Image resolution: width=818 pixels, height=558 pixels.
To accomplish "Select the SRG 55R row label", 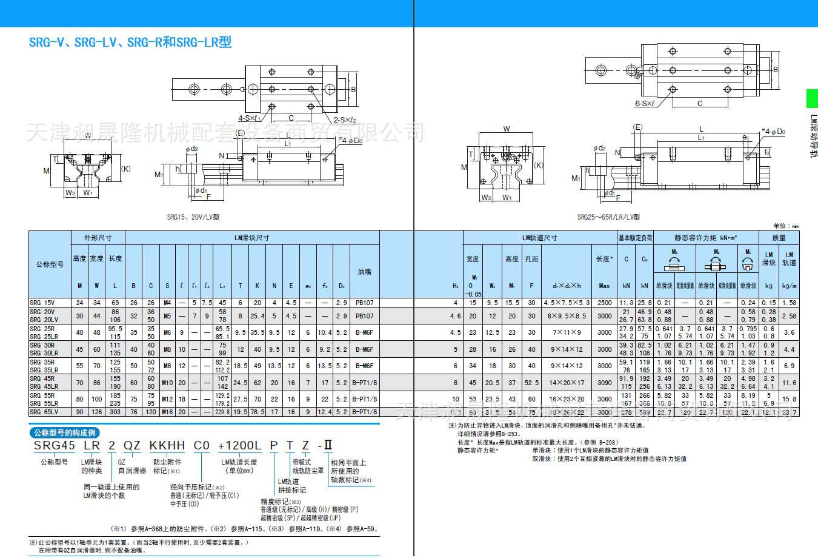I will point(42,395).
